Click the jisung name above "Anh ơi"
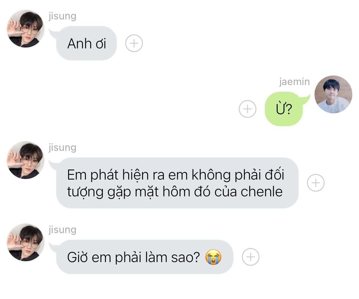 tap(62, 16)
